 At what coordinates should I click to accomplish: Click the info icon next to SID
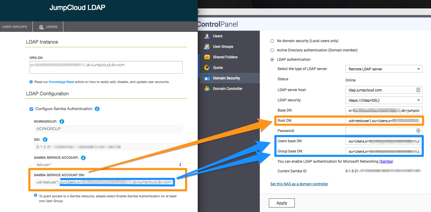[x=45, y=140]
